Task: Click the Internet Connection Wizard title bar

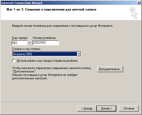Action: [69, 3]
